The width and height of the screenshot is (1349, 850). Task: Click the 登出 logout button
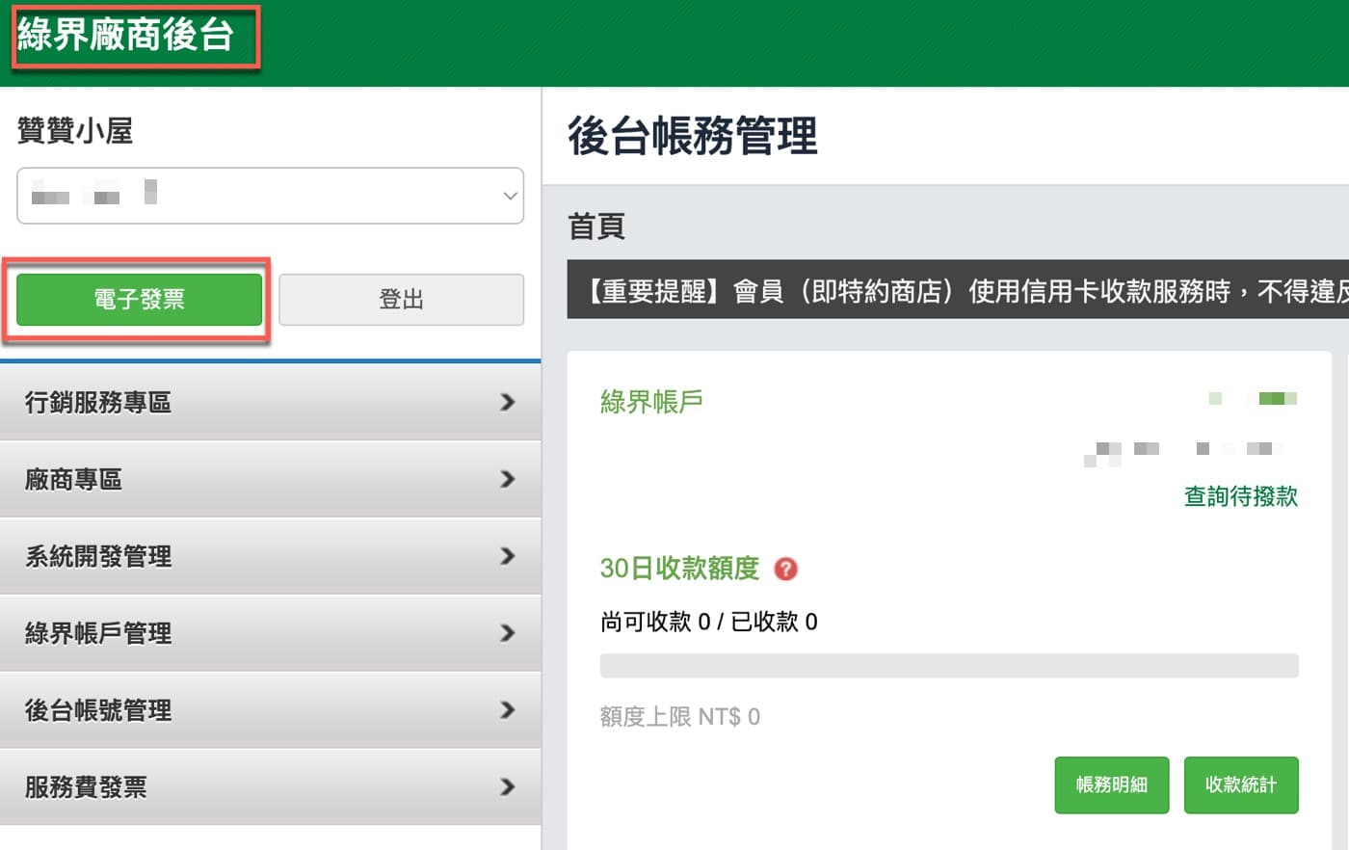click(x=401, y=299)
